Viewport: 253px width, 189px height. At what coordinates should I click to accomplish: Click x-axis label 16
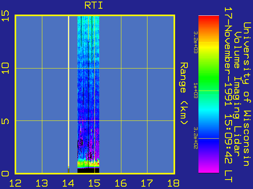pyautogui.click(x=121, y=183)
